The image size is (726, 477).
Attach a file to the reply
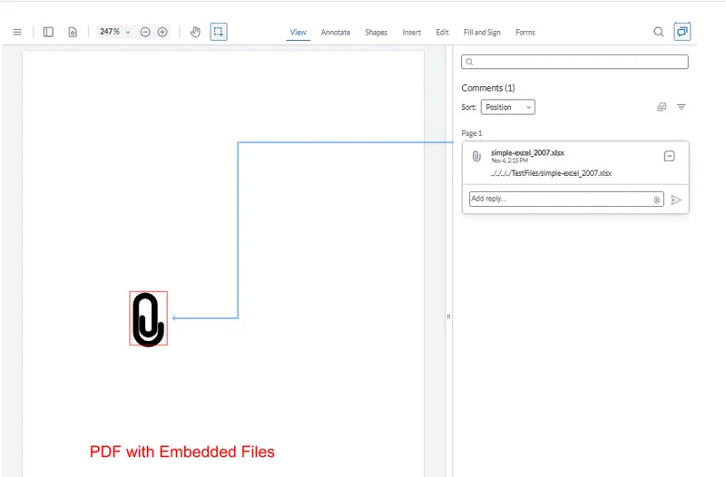[656, 200]
